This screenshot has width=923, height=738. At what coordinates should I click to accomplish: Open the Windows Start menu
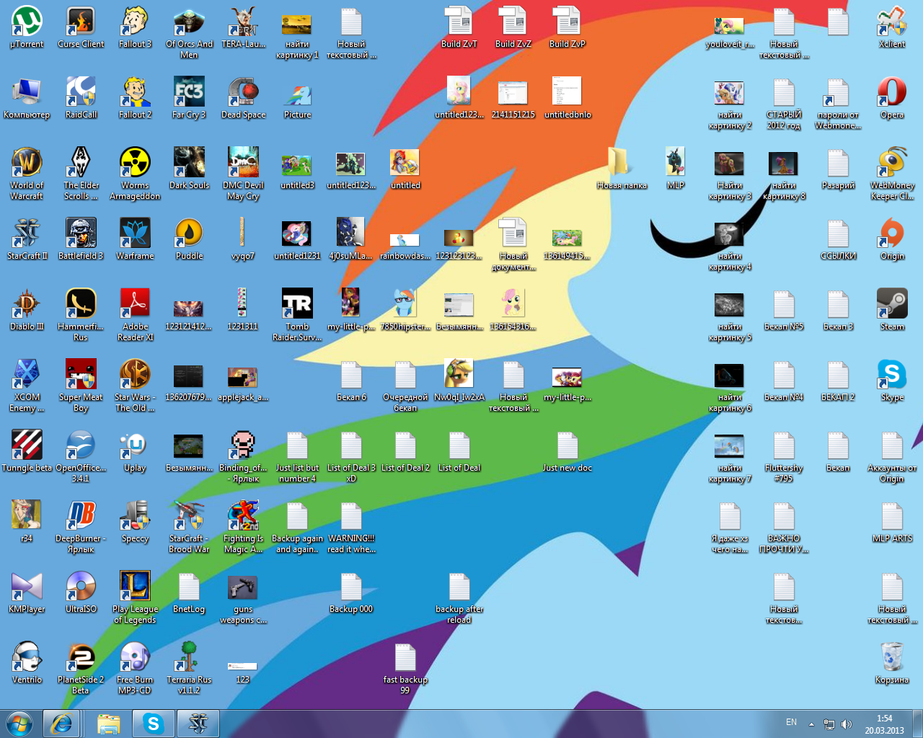(x=19, y=724)
